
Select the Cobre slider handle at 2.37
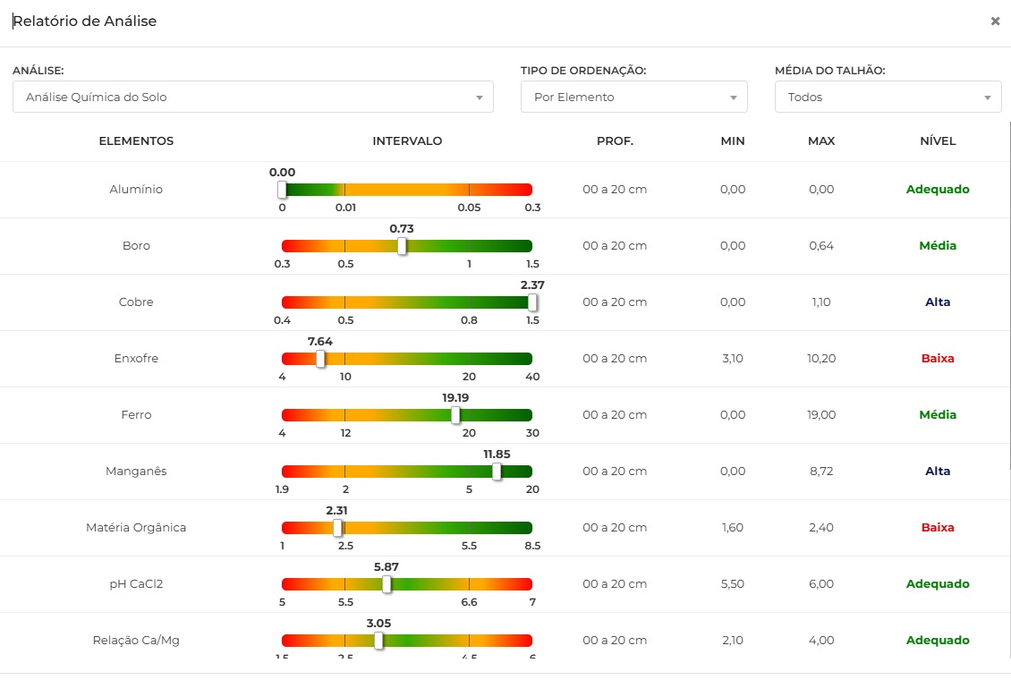(532, 302)
